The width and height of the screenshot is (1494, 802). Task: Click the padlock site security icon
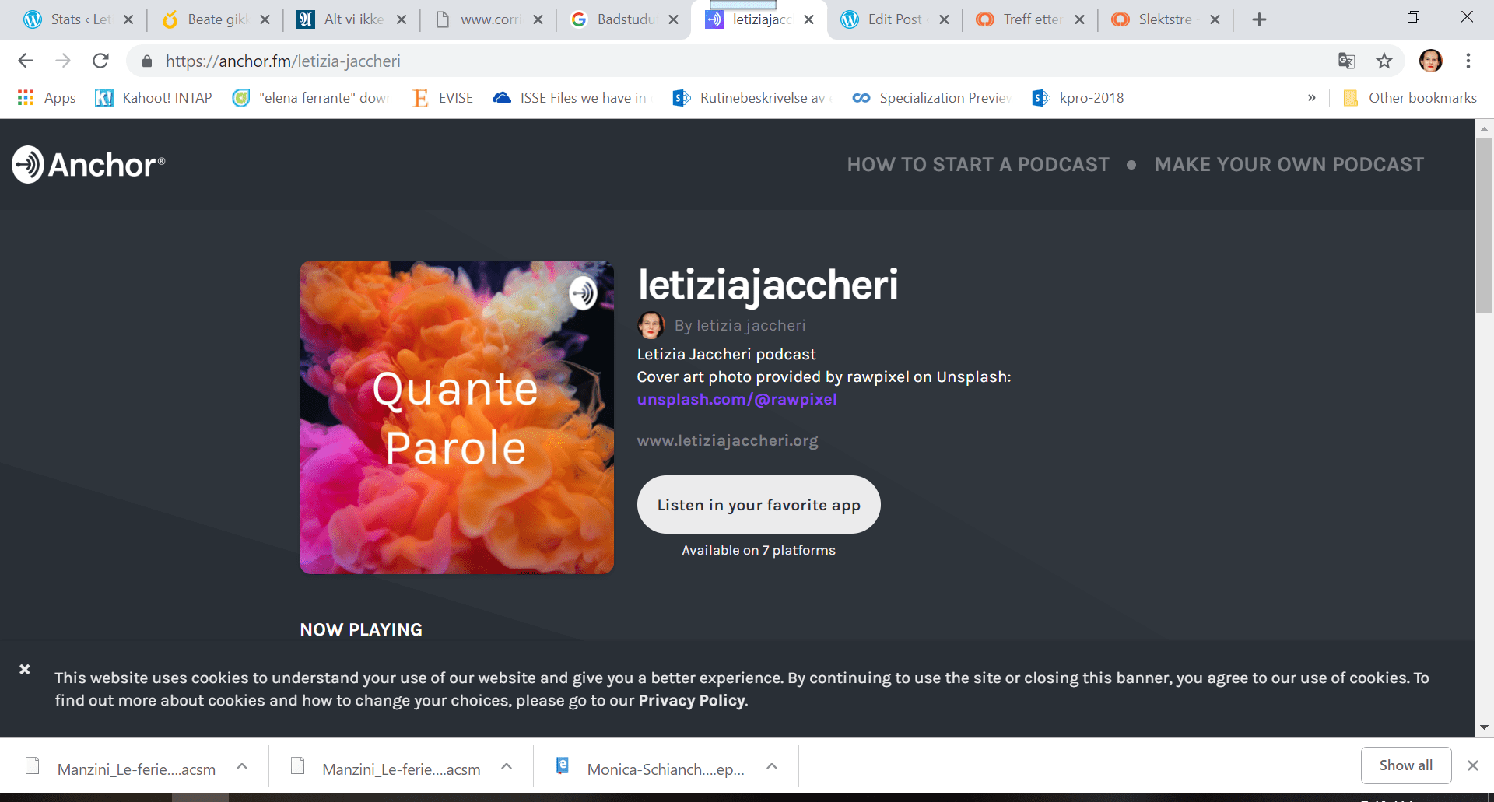(x=146, y=61)
